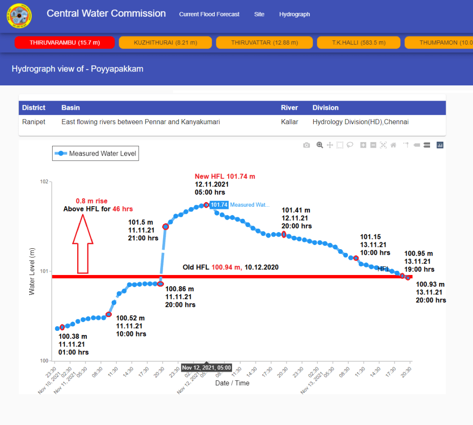Toggle spike lines on the chart
This screenshot has width=473, height=425.
coord(406,145)
